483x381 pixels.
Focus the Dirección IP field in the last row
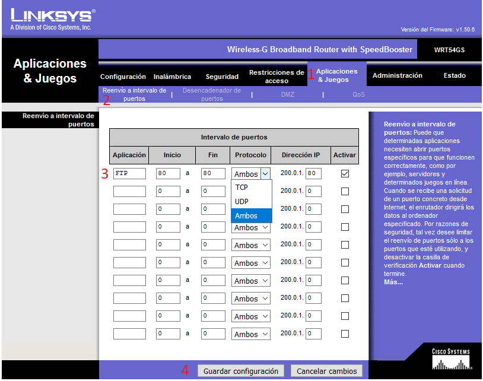(313, 334)
